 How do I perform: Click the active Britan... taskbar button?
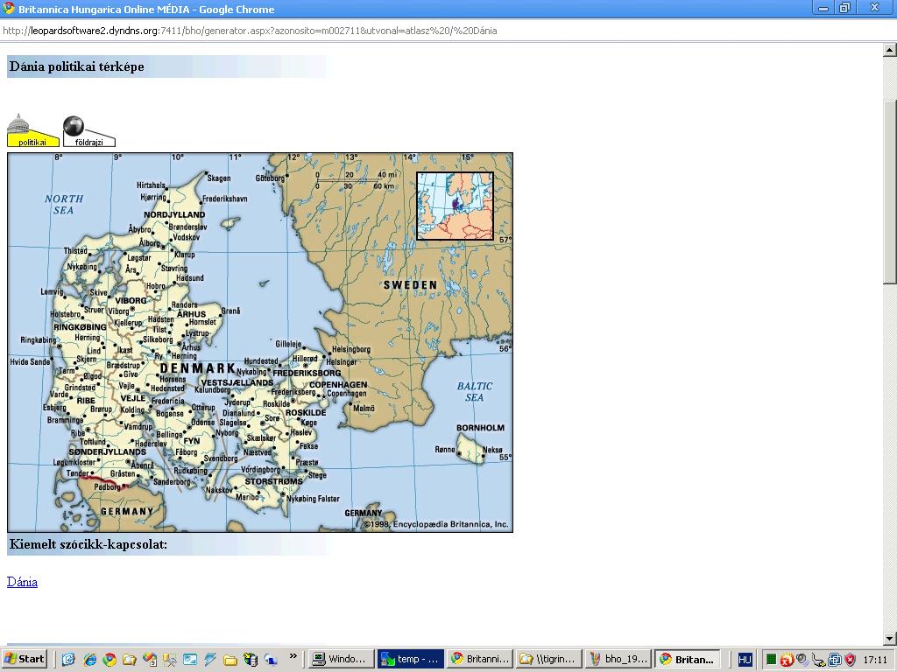688,659
